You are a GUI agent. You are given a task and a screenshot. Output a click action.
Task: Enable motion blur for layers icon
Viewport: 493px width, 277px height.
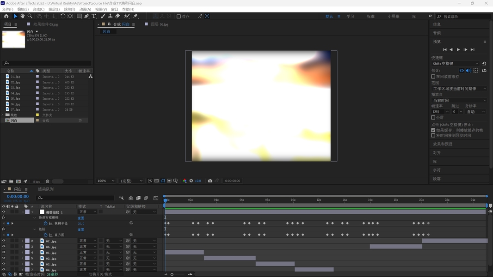(146, 198)
